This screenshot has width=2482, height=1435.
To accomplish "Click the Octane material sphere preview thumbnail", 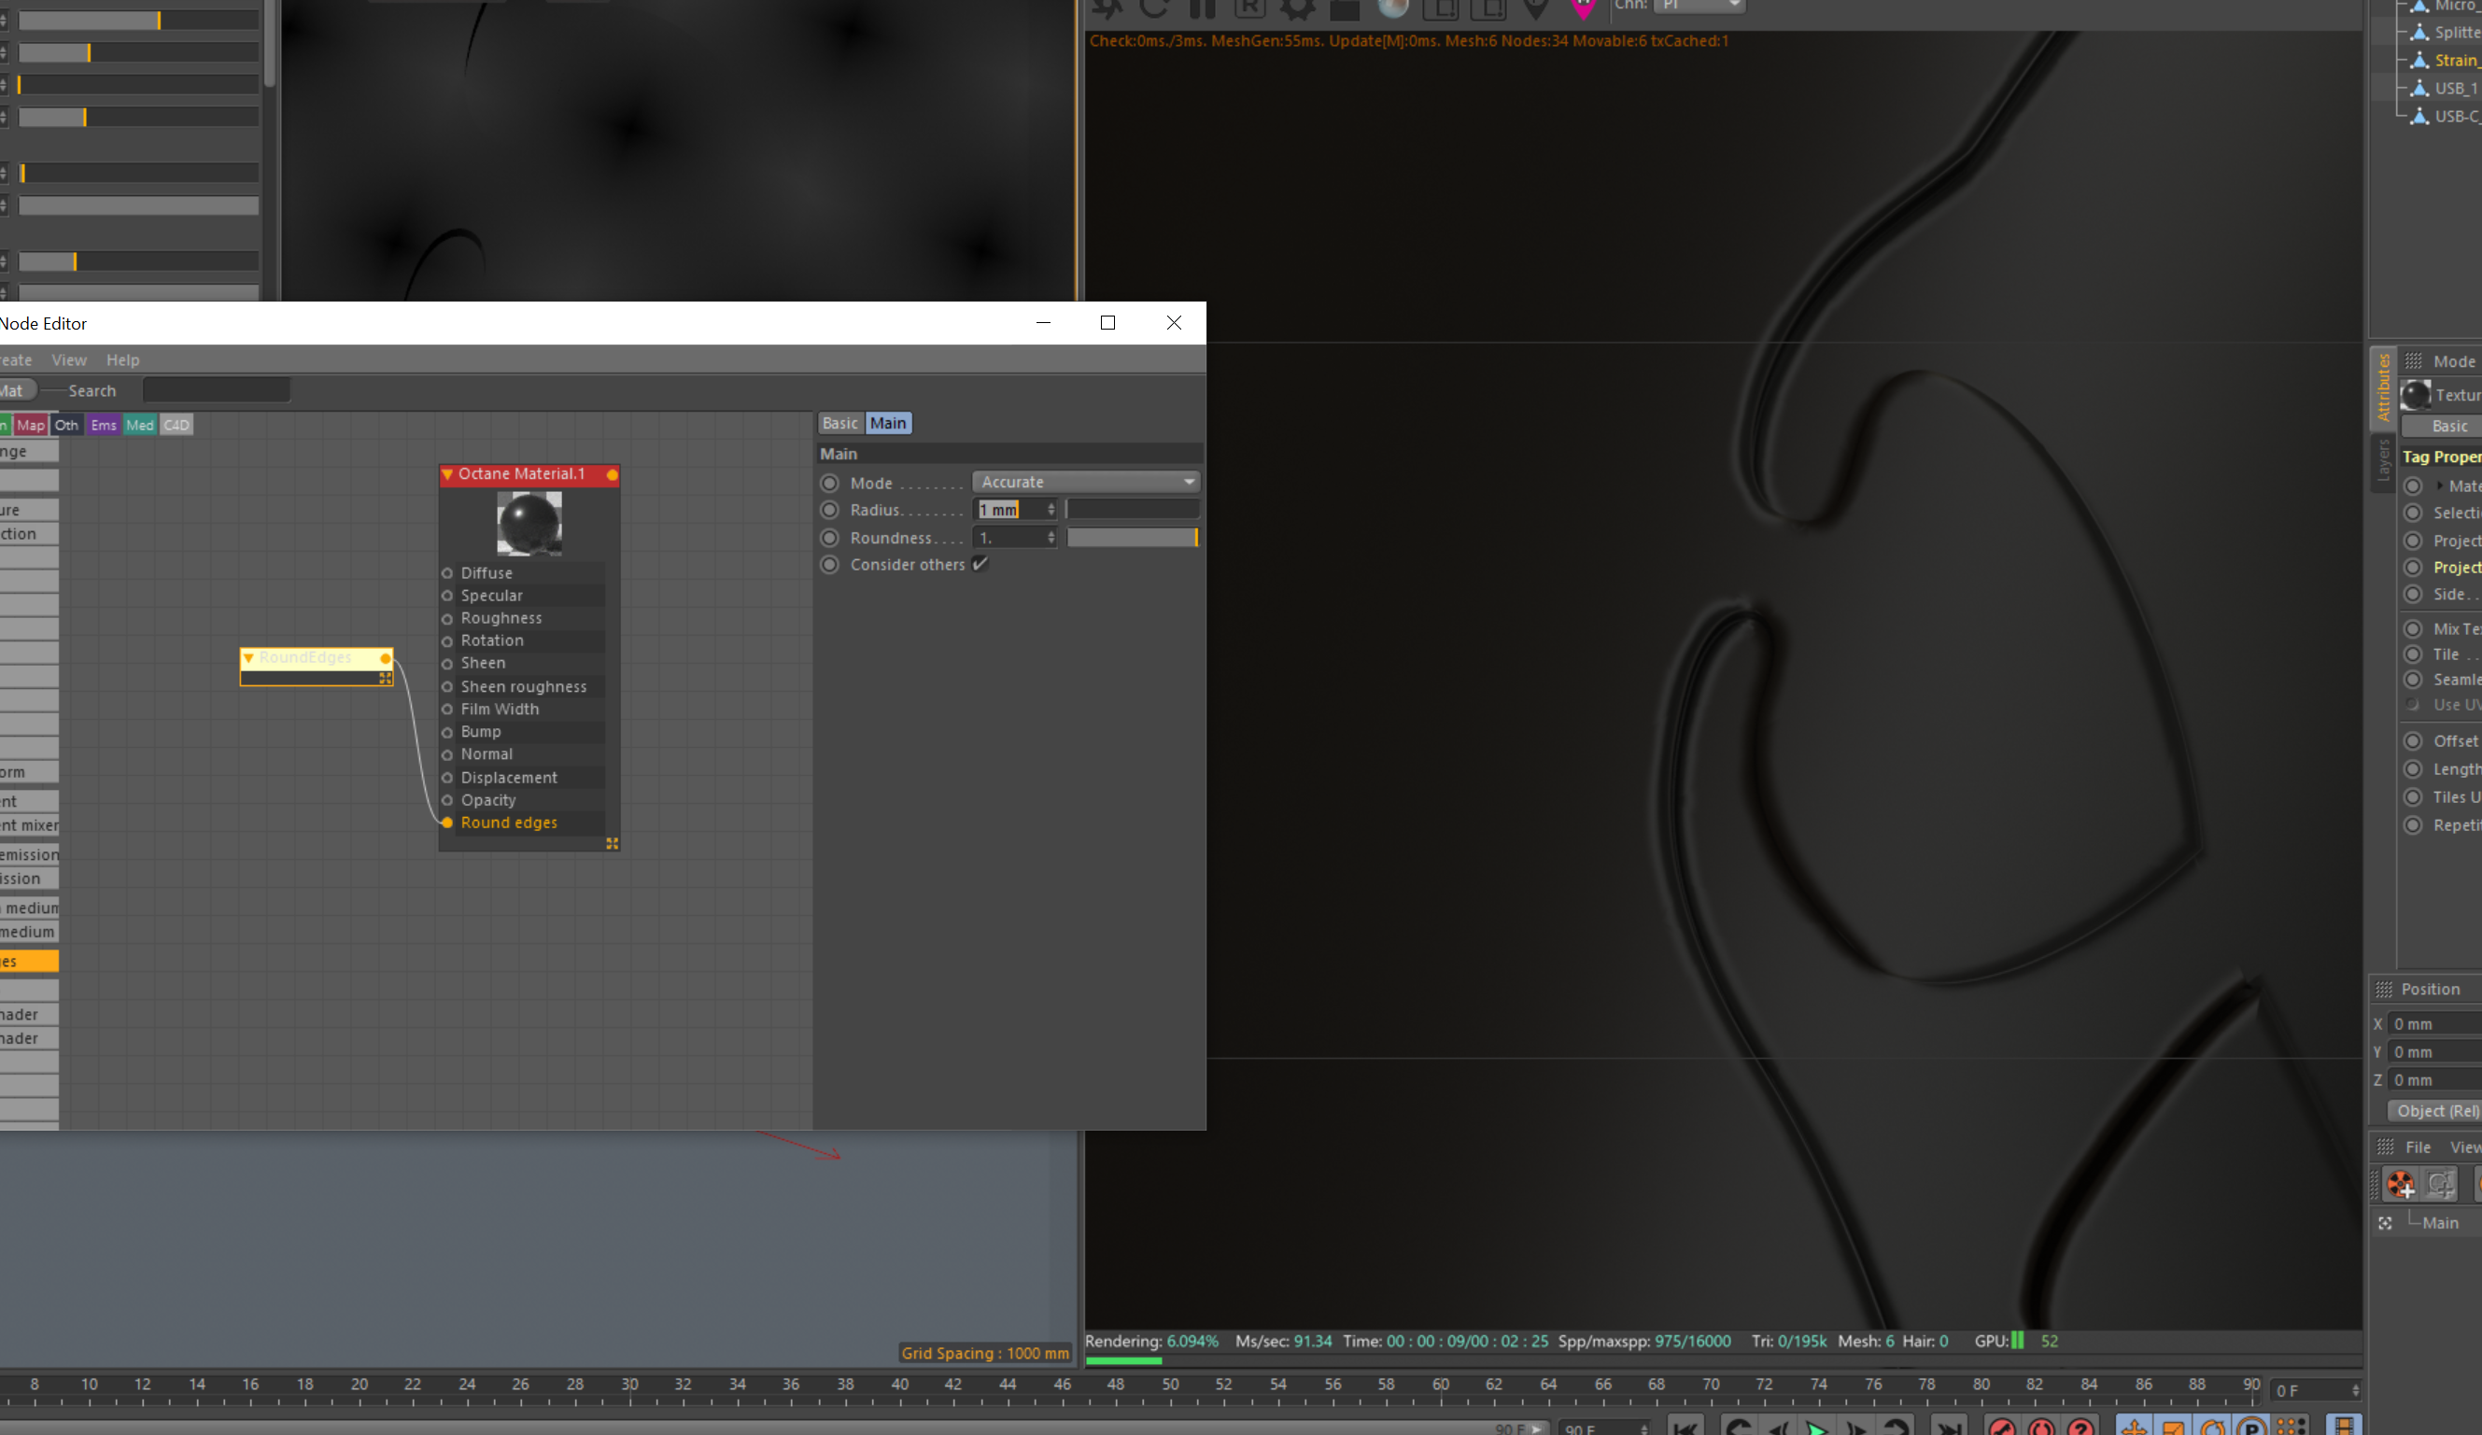I will [529, 522].
